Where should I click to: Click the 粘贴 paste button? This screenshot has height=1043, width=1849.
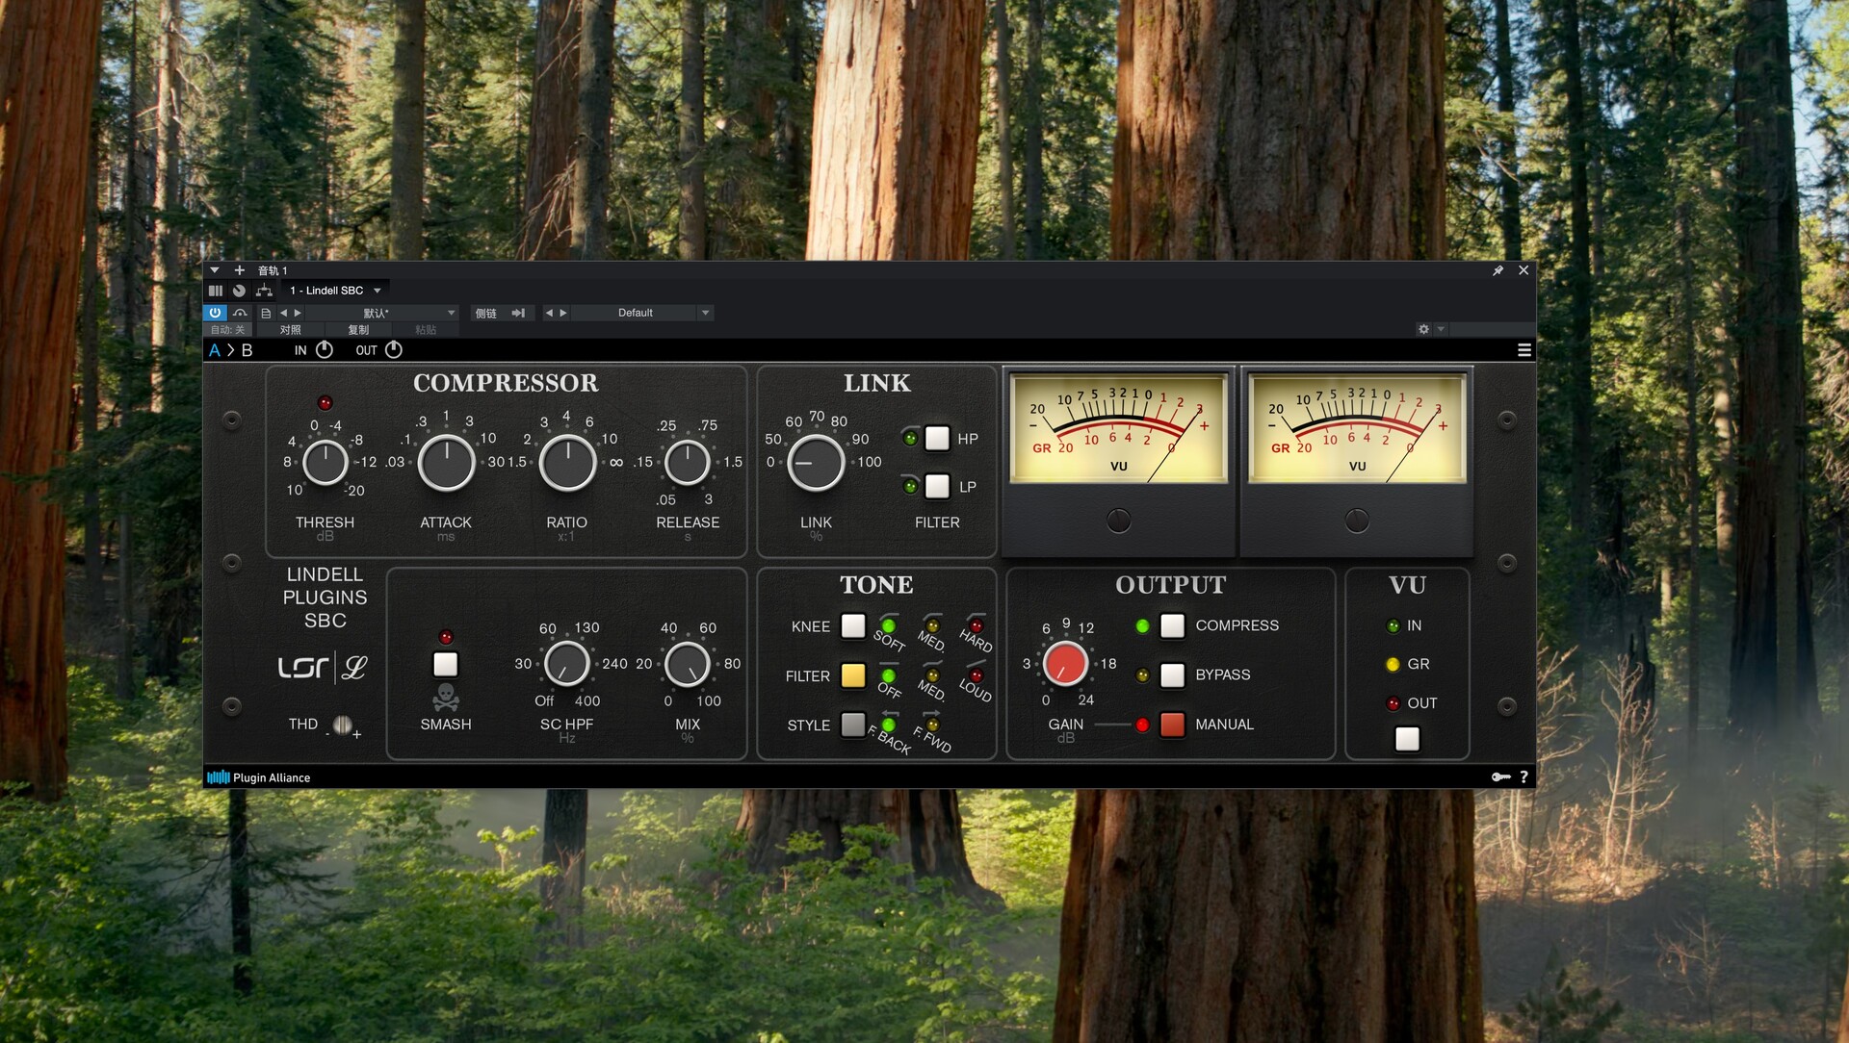[426, 330]
